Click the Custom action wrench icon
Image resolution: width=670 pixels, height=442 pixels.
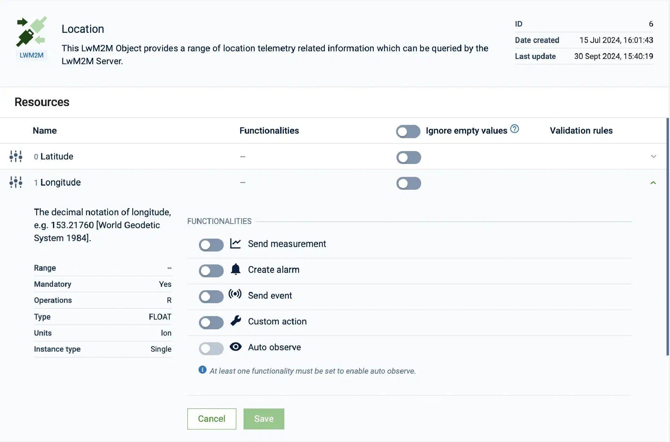(x=236, y=321)
